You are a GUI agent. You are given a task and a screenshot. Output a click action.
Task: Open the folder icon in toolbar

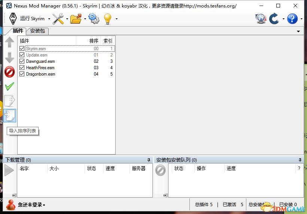(x=76, y=19)
